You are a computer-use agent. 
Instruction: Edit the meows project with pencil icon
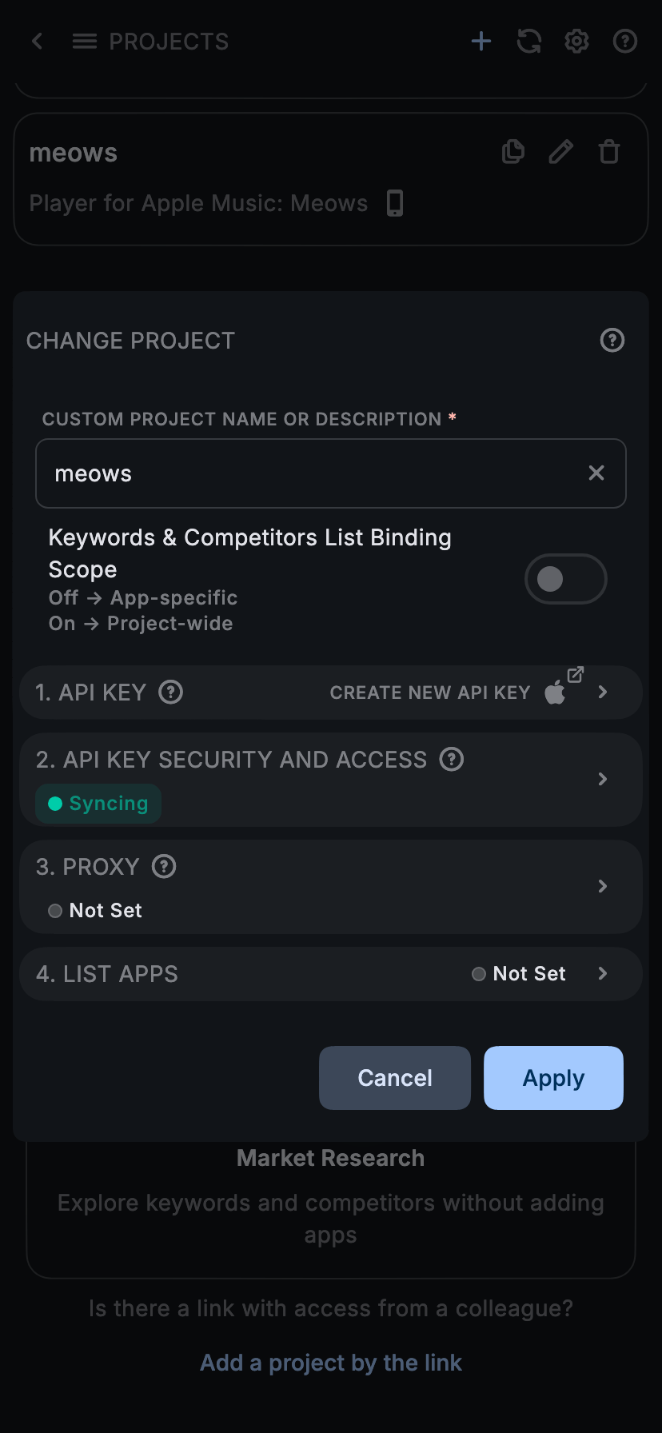(x=561, y=151)
